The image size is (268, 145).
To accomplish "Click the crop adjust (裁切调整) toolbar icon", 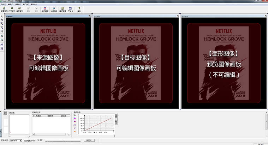I will click(45, 10).
